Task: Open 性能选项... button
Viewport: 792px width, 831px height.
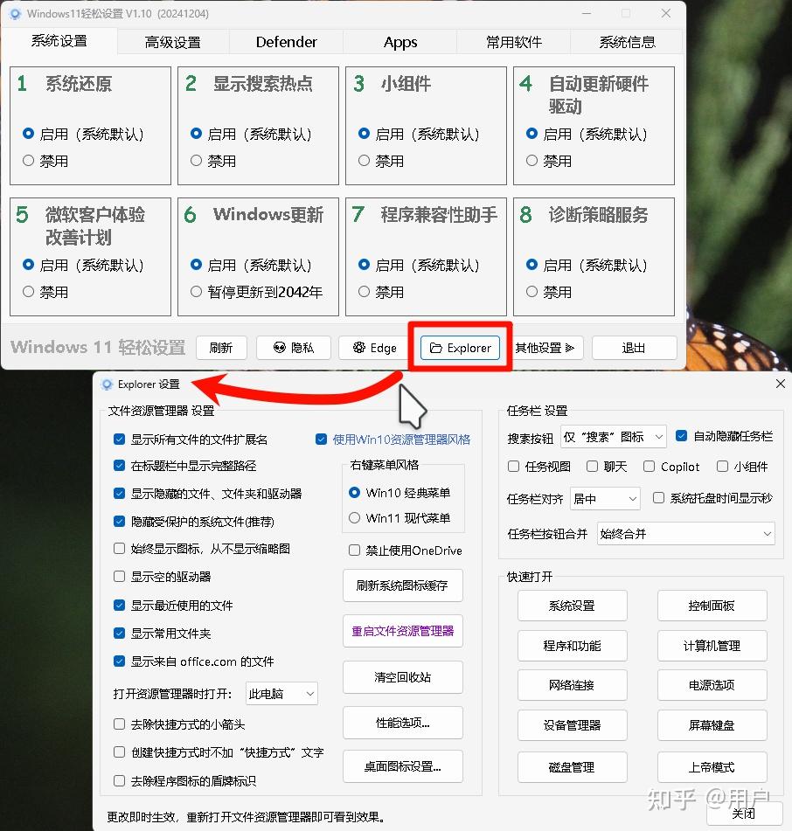Action: pos(402,723)
